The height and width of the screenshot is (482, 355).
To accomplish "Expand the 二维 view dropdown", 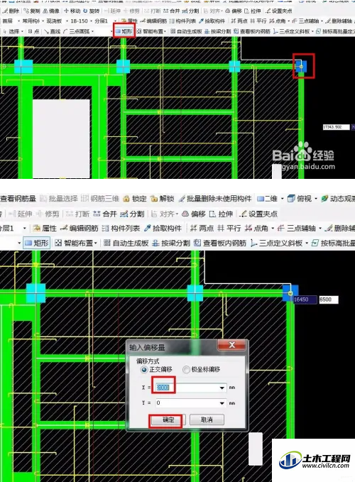I will pyautogui.click(x=283, y=199).
